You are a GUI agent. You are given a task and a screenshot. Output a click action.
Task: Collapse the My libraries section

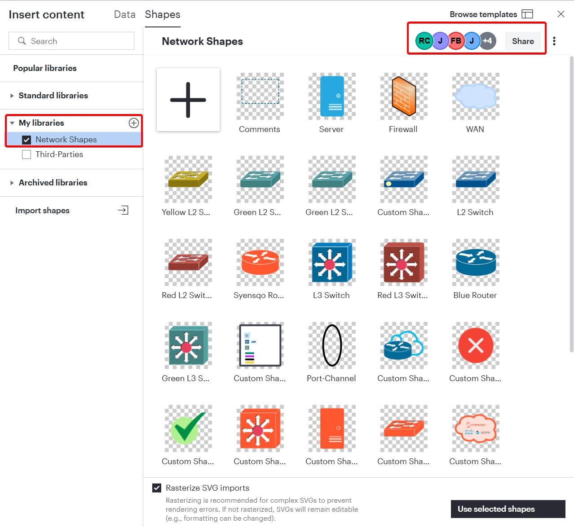point(12,123)
